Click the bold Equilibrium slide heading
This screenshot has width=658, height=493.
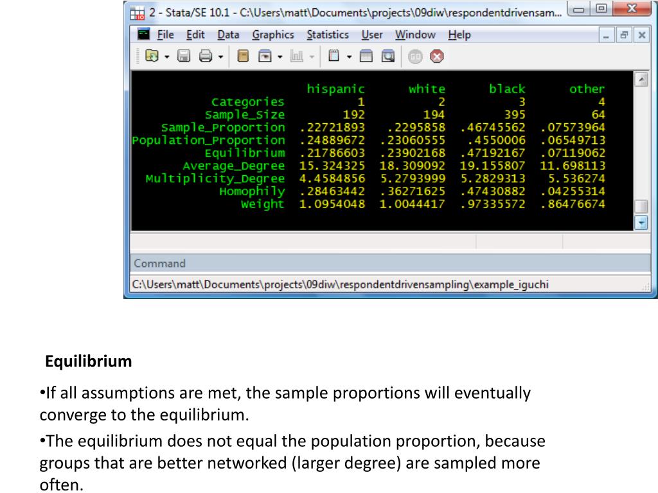coord(89,361)
